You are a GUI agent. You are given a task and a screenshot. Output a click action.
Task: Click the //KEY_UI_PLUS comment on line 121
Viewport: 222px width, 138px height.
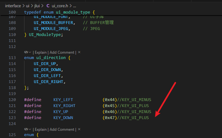[x=133, y=106]
